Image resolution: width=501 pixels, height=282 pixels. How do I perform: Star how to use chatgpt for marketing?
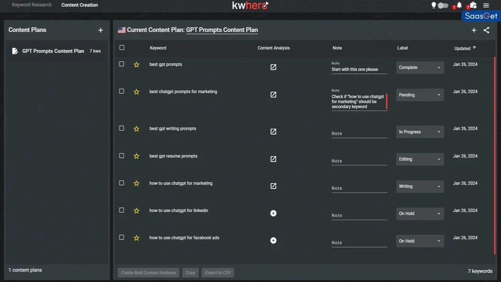pyautogui.click(x=137, y=183)
